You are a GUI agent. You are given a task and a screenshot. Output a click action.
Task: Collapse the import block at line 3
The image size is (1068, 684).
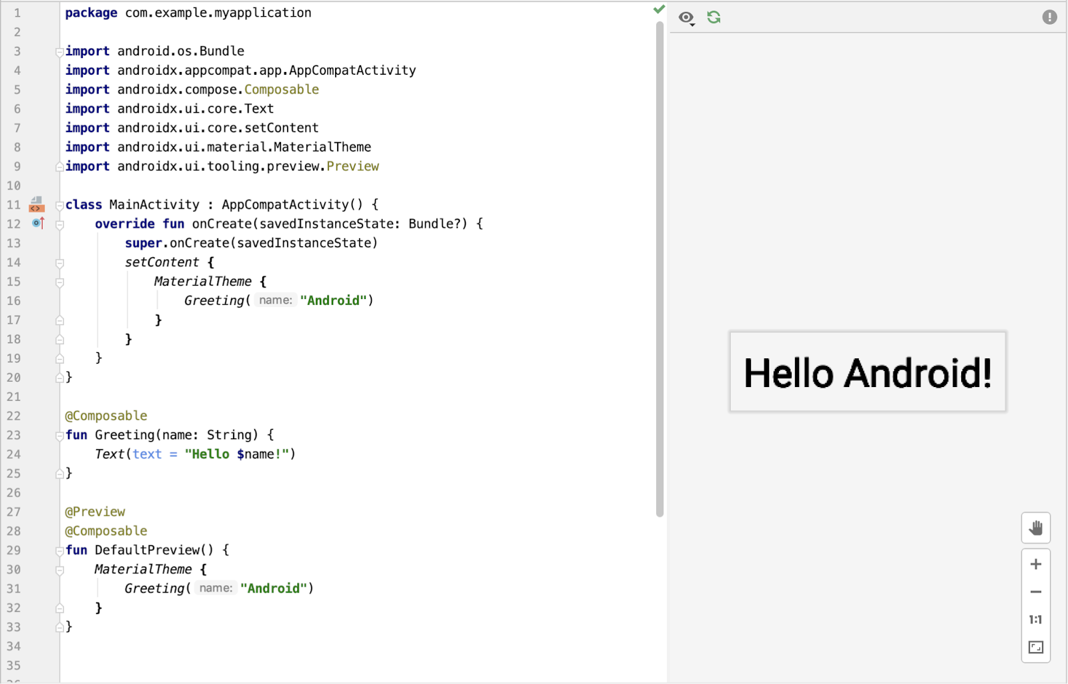(59, 52)
